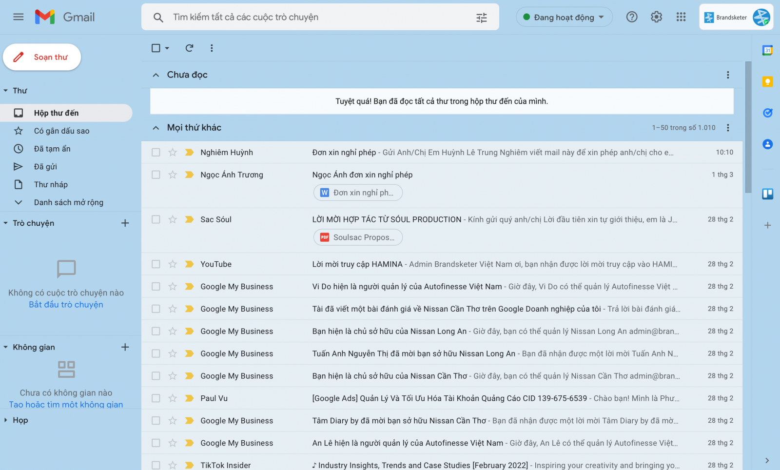The height and width of the screenshot is (470, 780).
Task: Toggle importance marker on YouTube email
Action: pyautogui.click(x=189, y=264)
